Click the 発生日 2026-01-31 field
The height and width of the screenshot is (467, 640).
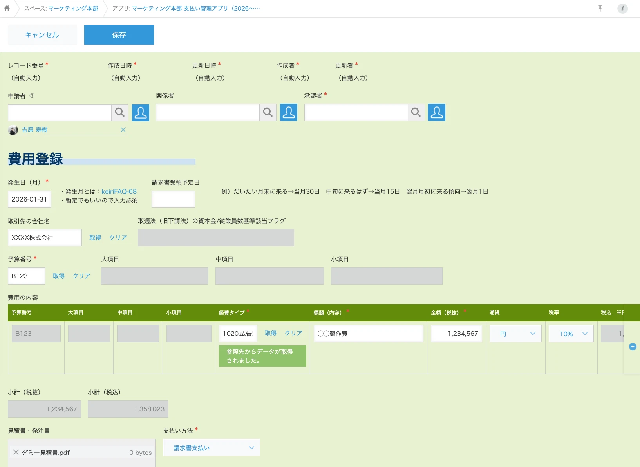(x=29, y=199)
